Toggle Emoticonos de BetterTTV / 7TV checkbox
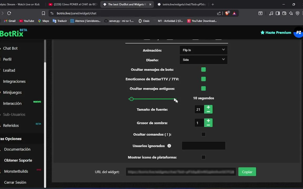 203,79
